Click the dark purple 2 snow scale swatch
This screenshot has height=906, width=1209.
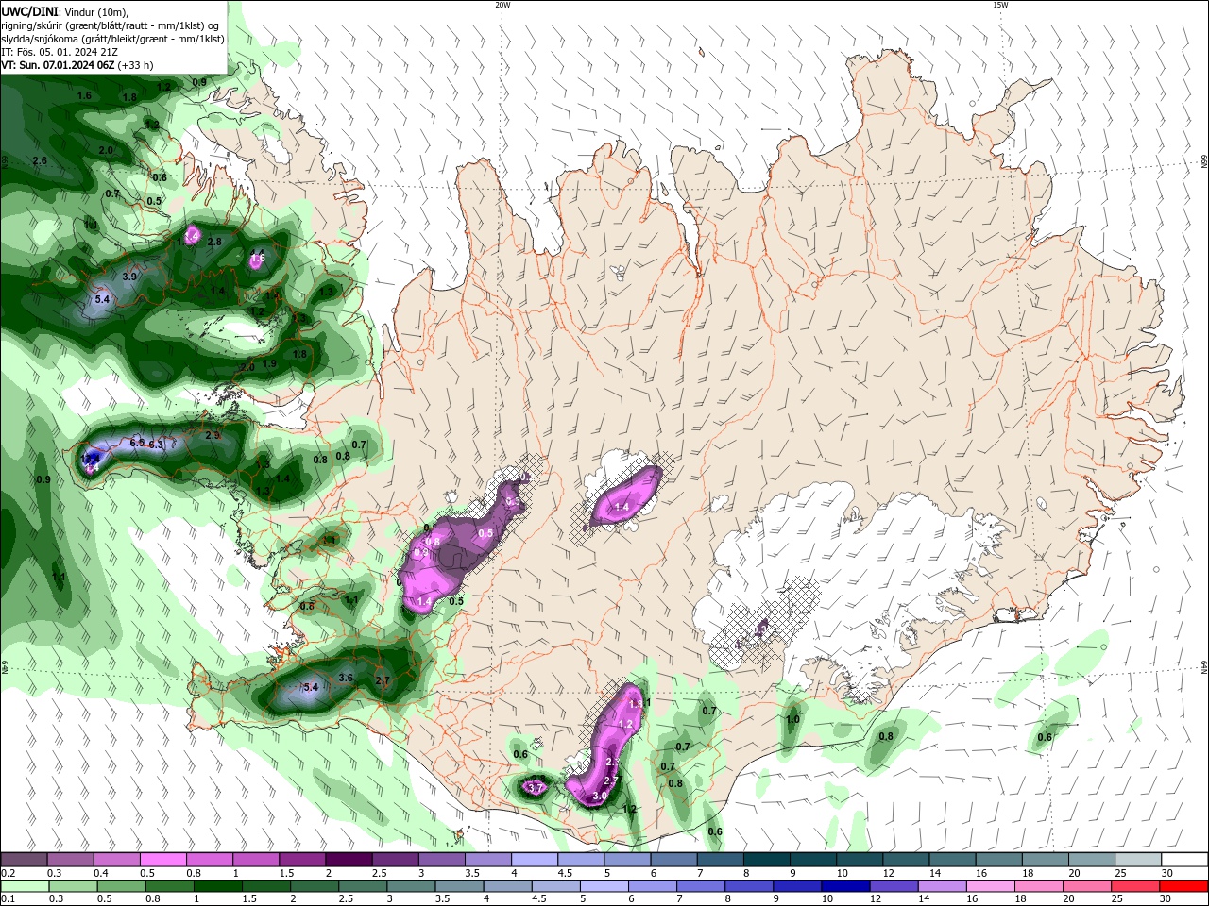(349, 860)
